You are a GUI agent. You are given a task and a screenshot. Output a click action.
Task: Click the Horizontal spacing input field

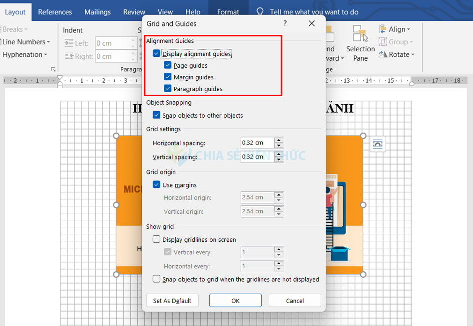[x=257, y=143]
